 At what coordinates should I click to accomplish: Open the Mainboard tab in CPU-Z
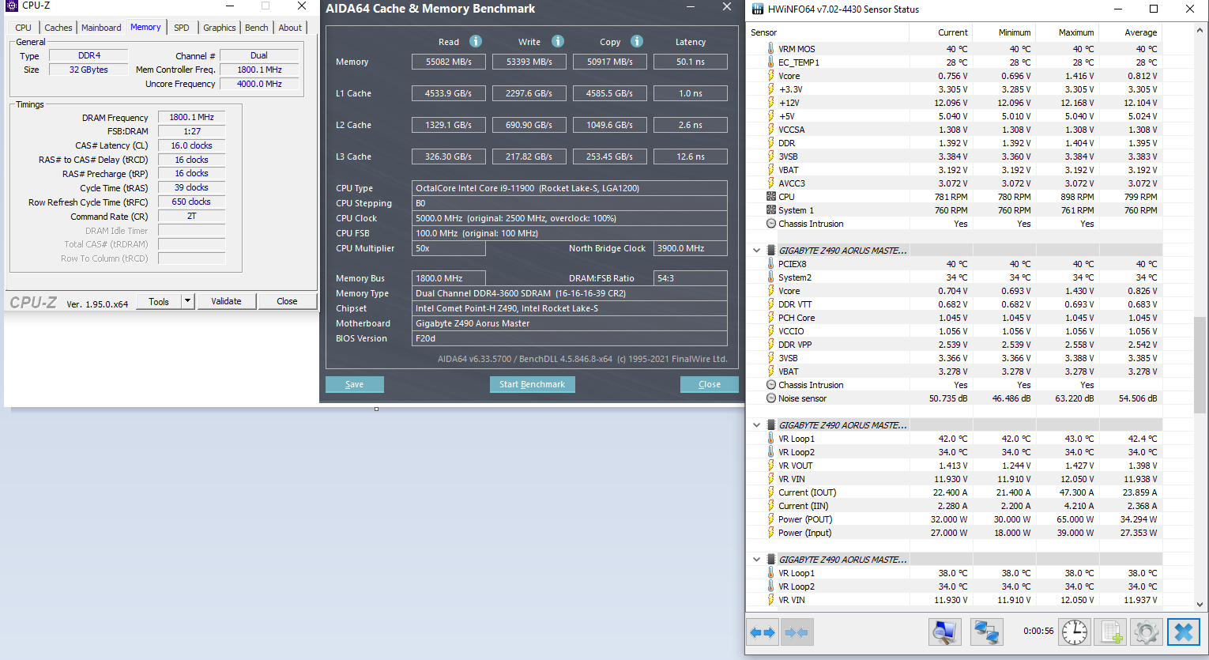[102, 28]
